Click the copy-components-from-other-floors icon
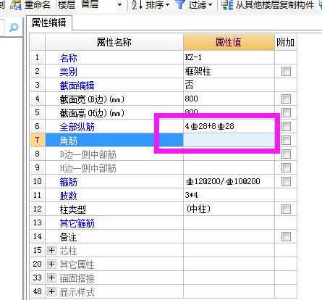The width and height of the screenshot is (322, 300). (x=227, y=5)
